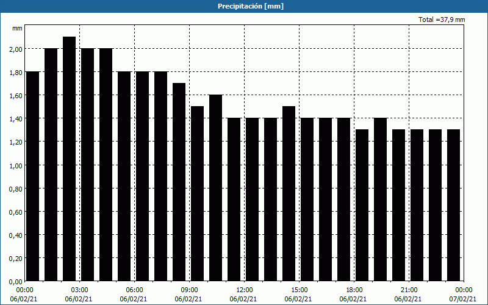488x305 pixels.
Task: Select the "07/02/21" date label
Action: point(463,299)
